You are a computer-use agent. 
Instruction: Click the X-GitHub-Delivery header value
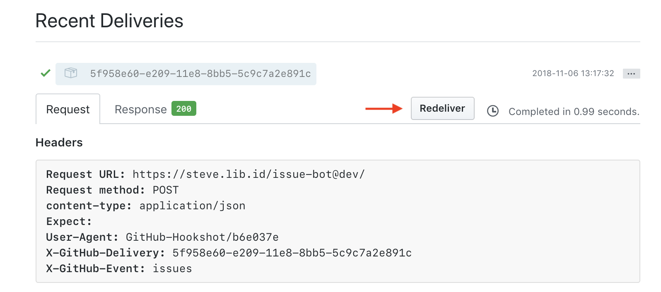click(292, 253)
